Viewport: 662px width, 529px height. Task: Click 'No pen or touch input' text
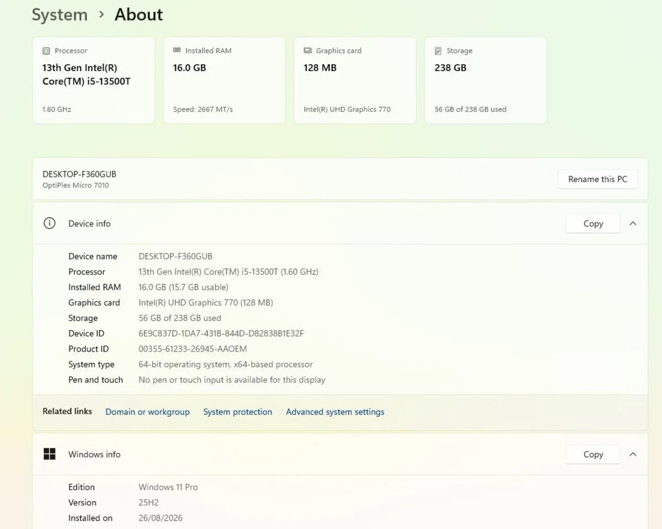tap(181, 380)
